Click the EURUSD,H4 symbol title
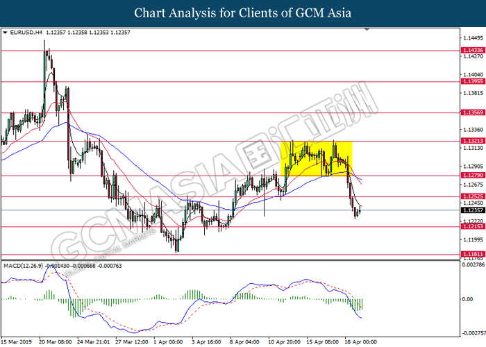 pos(26,32)
